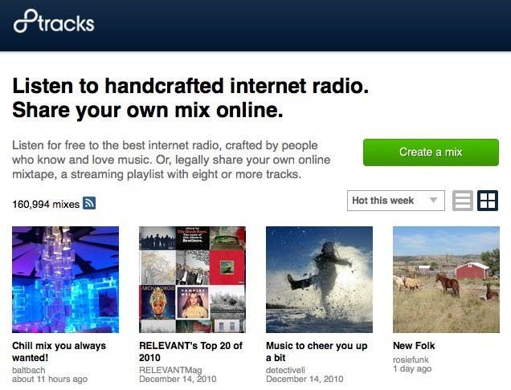
Task: Open the snow kick mix cover image
Action: pos(319,279)
